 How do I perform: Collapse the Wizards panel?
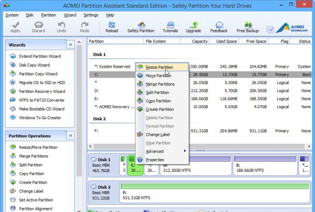70,45
